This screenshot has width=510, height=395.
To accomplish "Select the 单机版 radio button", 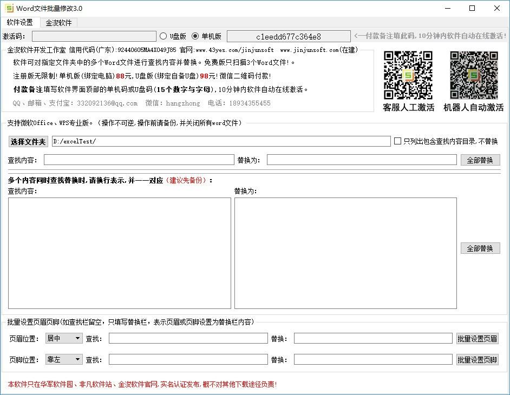I will pos(195,36).
